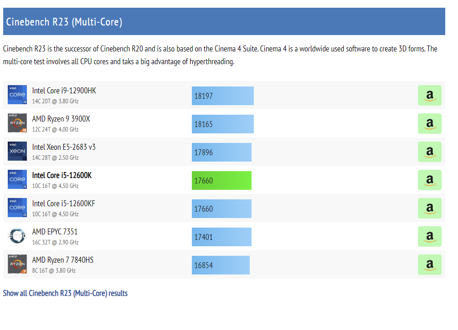458x330 pixels.
Task: Open Amazon link for AMD EPYC 7351
Action: 429,236
